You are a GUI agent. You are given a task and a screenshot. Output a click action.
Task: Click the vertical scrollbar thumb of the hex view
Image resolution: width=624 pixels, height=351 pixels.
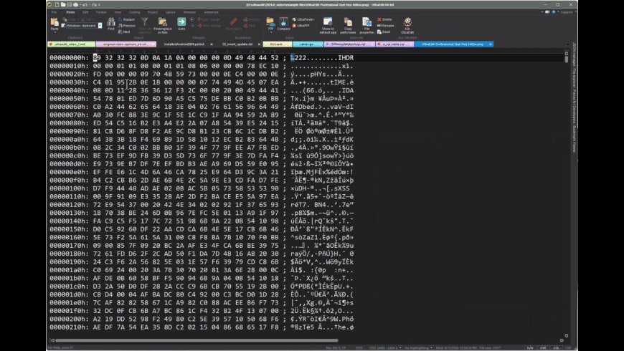point(567,59)
